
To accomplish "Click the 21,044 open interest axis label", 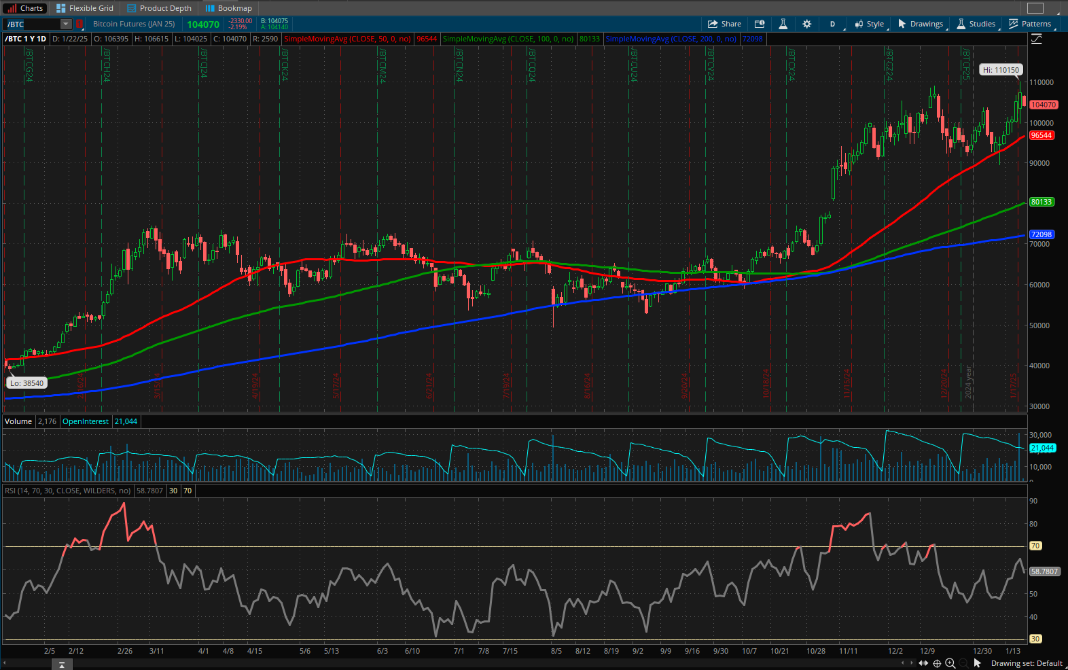I will 1043,448.
